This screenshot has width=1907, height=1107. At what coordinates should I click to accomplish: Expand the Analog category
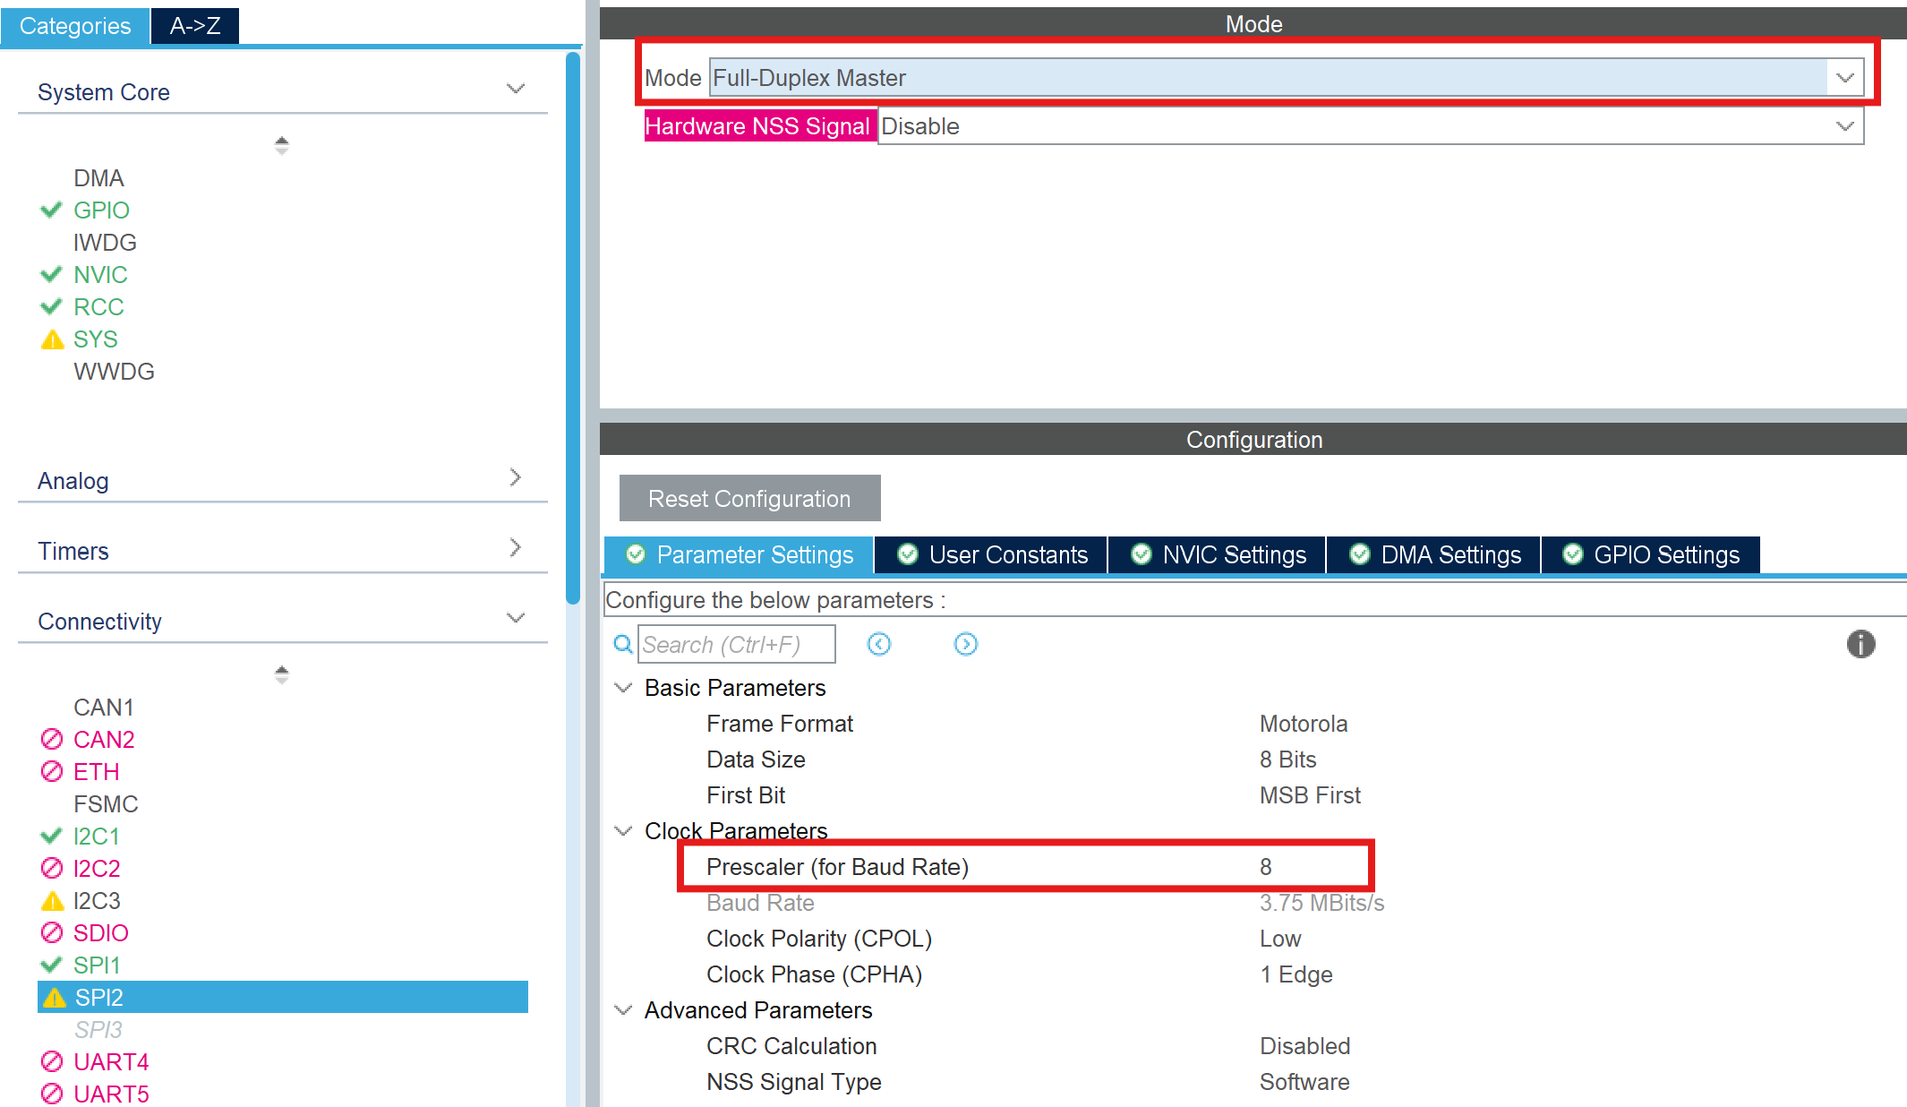[x=515, y=477]
